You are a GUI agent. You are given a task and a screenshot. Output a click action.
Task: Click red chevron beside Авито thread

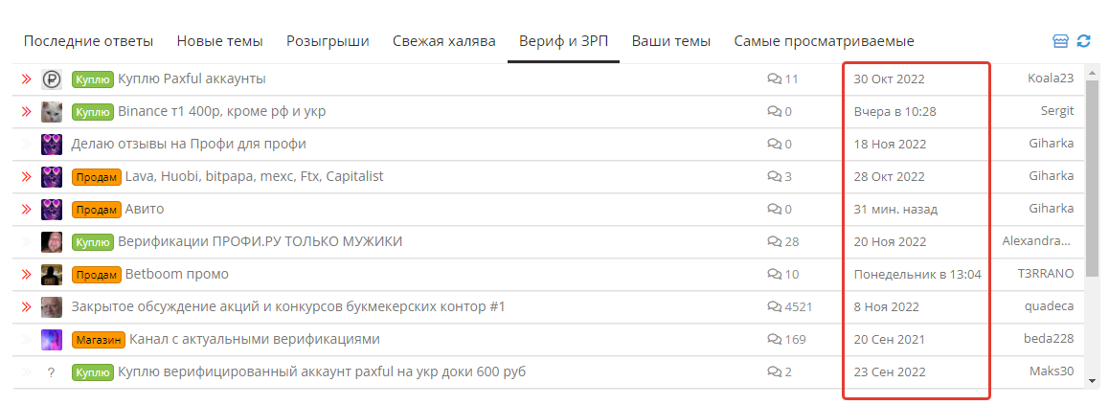[x=27, y=210]
